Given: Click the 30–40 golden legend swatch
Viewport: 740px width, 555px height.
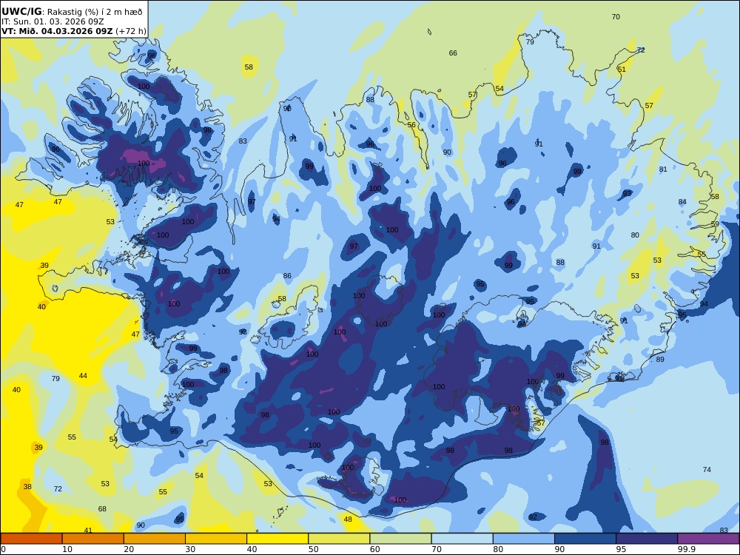Looking at the screenshot, I should pos(216,539).
